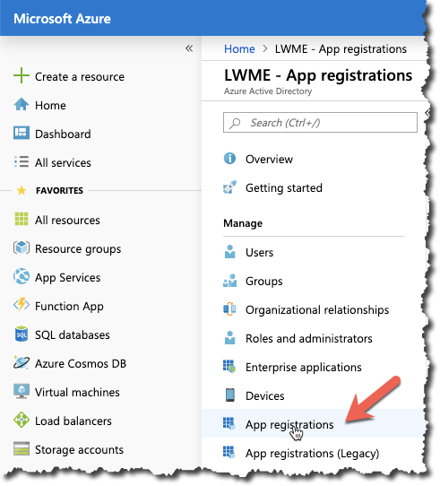Click the Home breadcrumb link
Screen dimensions: 440x486
pos(239,49)
